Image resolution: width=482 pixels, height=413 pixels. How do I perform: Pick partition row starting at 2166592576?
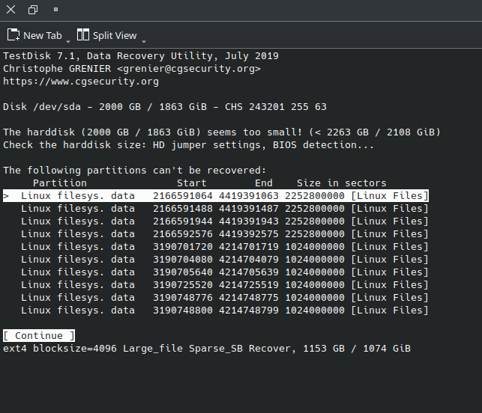click(x=216, y=234)
